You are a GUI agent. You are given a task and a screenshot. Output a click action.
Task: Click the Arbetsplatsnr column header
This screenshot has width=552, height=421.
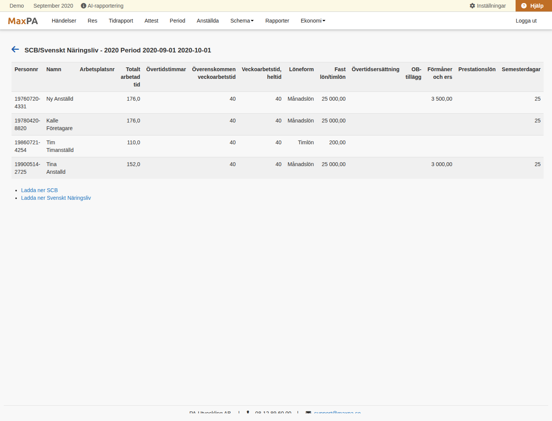[97, 69]
